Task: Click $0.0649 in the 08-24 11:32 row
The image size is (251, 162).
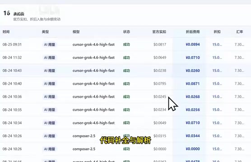Action: tap(160, 58)
